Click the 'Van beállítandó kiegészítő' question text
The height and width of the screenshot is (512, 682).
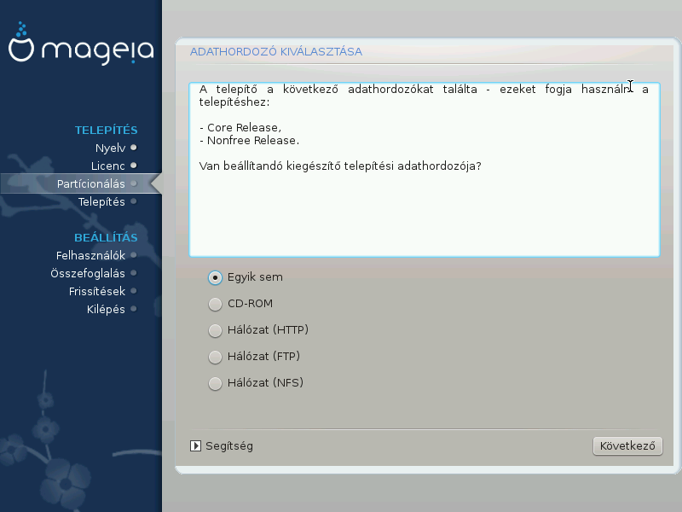340,166
